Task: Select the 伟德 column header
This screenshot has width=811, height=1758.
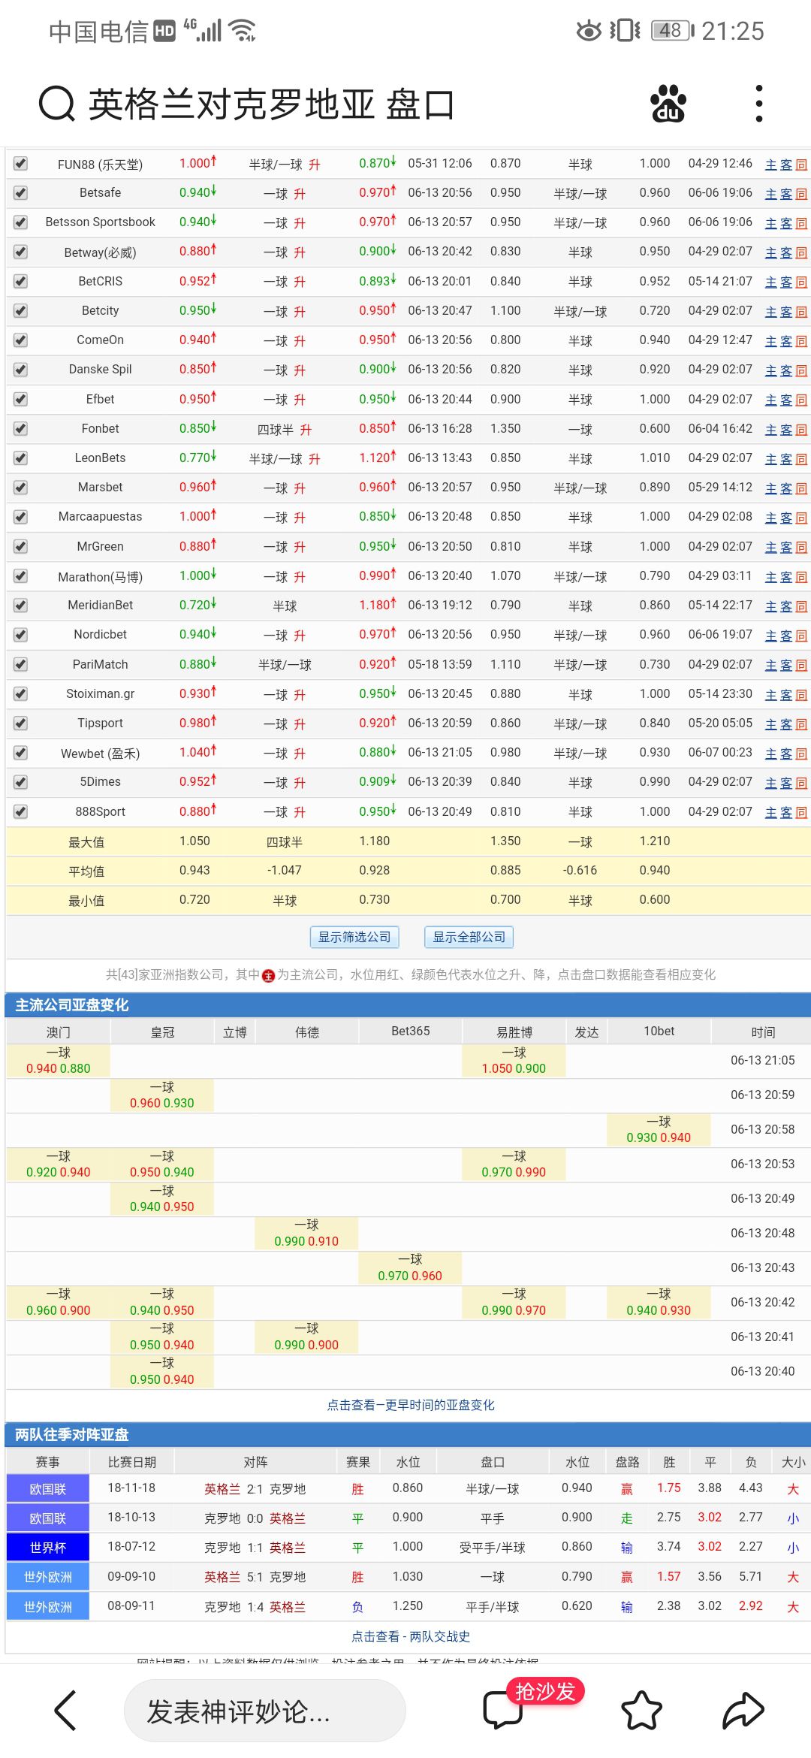Action: point(306,1032)
